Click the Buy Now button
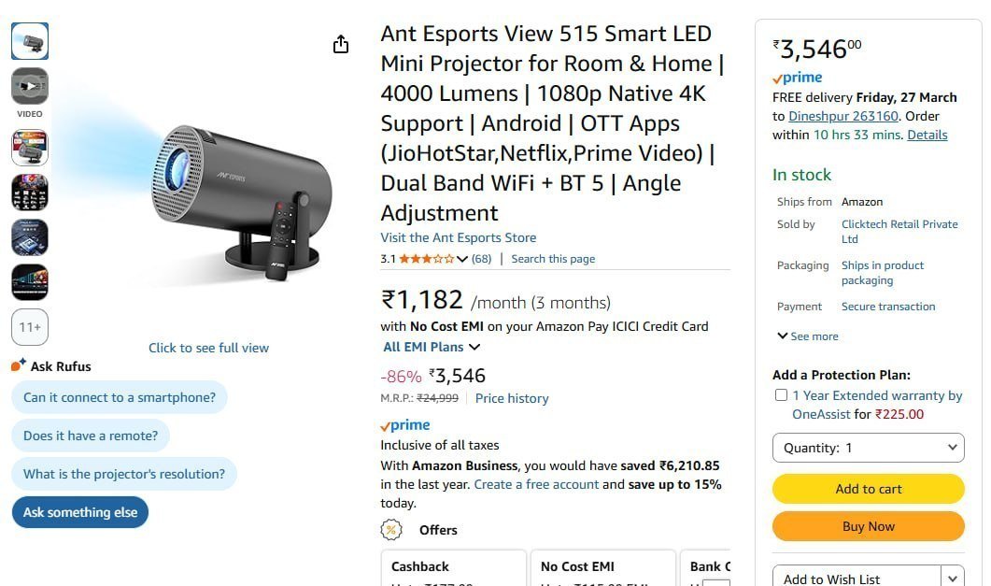The width and height of the screenshot is (991, 586). (868, 526)
